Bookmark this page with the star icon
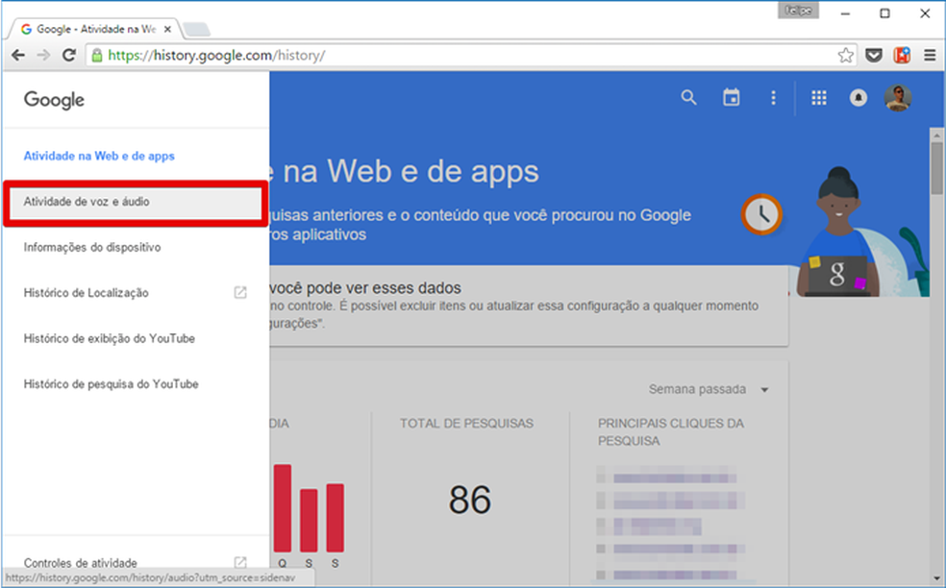Image resolution: width=946 pixels, height=588 pixels. 846,56
